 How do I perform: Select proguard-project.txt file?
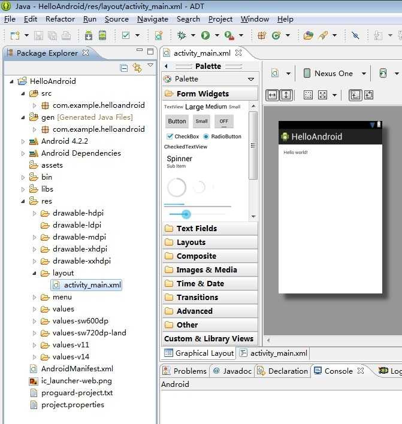tap(77, 393)
